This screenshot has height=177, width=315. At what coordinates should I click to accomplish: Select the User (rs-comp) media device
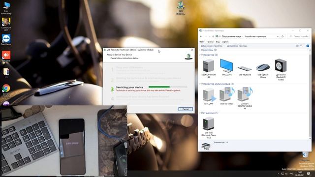[x=226, y=96]
